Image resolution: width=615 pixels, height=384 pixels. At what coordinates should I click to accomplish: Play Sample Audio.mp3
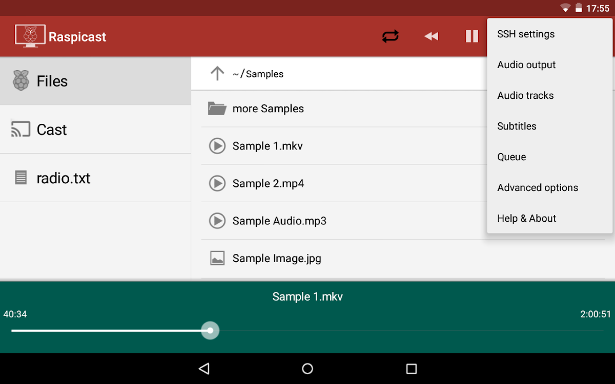point(279,221)
